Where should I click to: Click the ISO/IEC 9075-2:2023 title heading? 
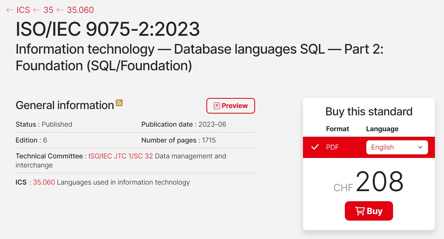pyautogui.click(x=108, y=29)
